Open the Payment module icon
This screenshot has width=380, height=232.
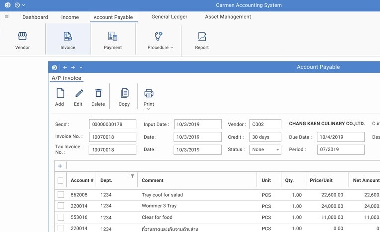click(113, 36)
